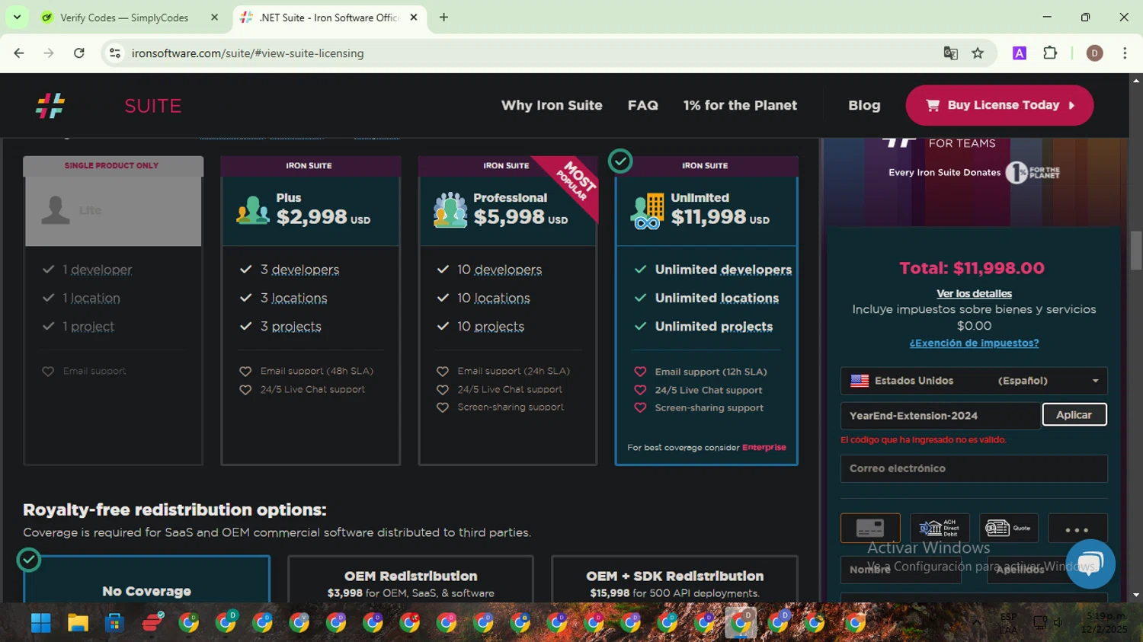Screen dimensions: 1143x642
Task: Open Microsoft Store from the taskbar
Action: click(114, 623)
